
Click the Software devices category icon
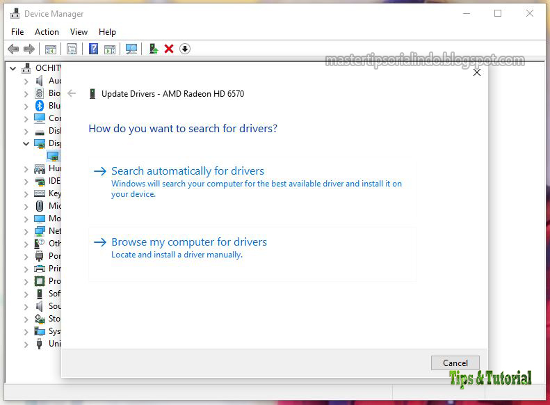coord(40,294)
